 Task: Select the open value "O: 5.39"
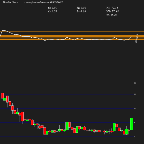pos(53,8)
